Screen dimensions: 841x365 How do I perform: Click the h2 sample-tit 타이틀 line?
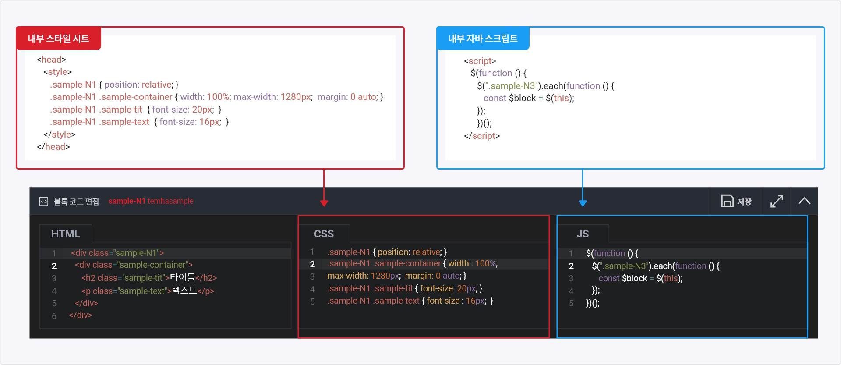point(149,278)
